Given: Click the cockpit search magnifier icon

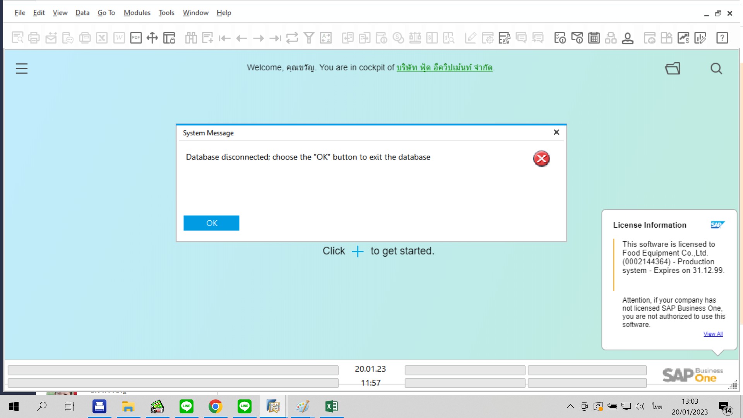Looking at the screenshot, I should [x=716, y=69].
